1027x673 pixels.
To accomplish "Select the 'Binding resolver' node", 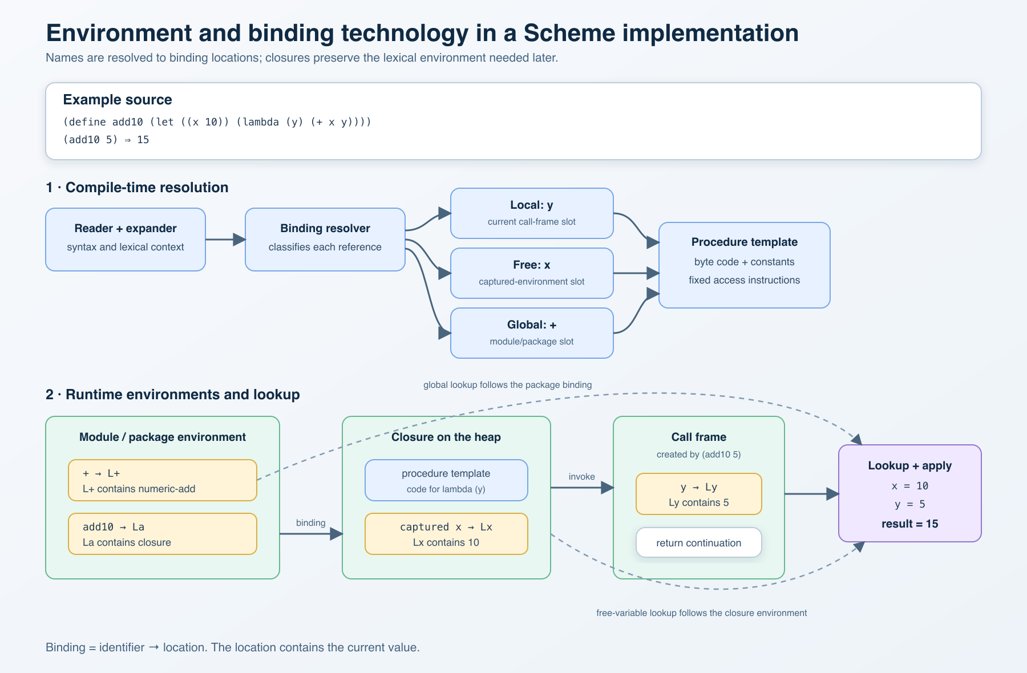I will [325, 240].
